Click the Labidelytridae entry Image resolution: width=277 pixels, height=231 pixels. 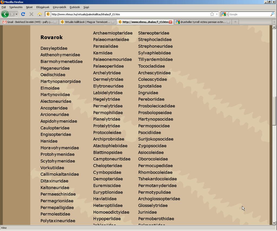click(108, 93)
